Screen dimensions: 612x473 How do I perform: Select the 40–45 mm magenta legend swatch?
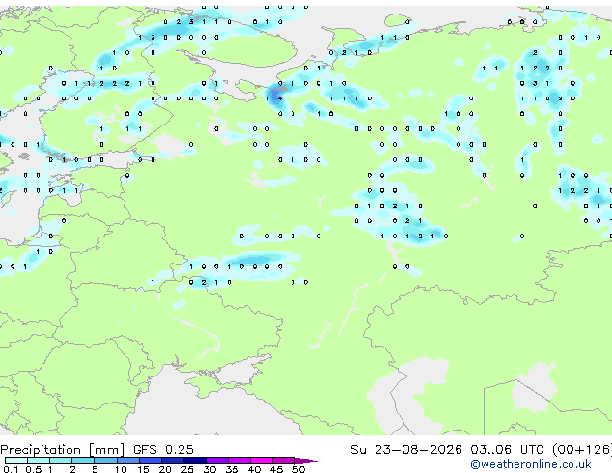point(262,460)
